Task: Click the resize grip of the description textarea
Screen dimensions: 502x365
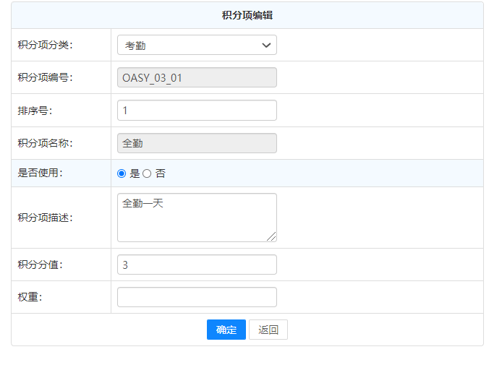Action: (272, 237)
